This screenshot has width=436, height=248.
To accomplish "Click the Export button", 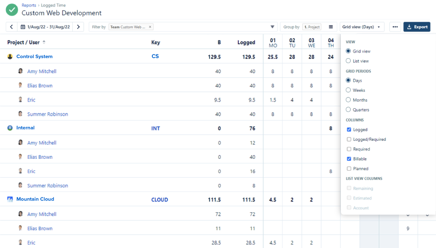I will pyautogui.click(x=417, y=27).
